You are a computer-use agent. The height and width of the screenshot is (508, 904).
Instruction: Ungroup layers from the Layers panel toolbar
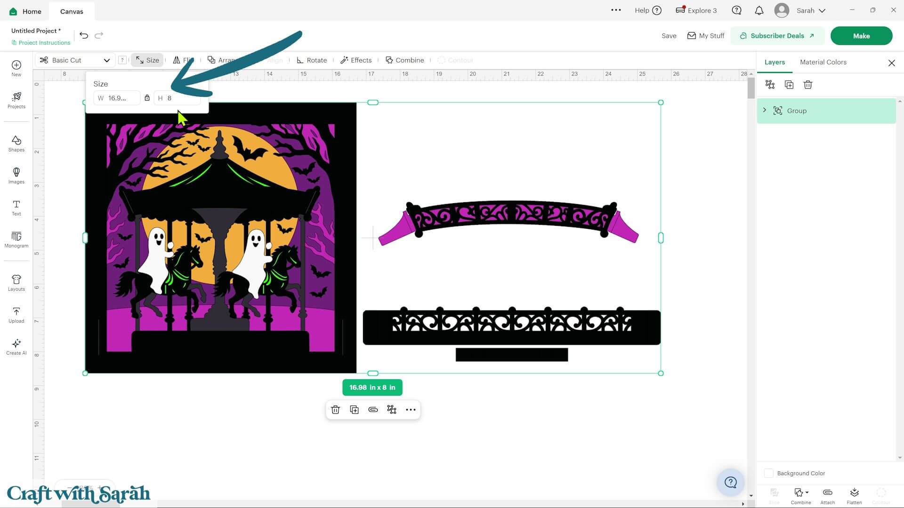770,85
